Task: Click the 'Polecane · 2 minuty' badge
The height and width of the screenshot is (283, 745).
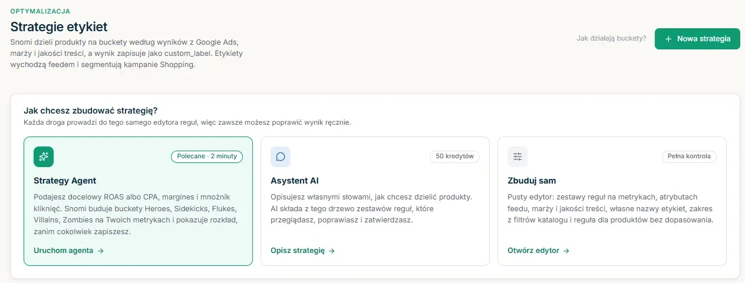Action: [207, 157]
